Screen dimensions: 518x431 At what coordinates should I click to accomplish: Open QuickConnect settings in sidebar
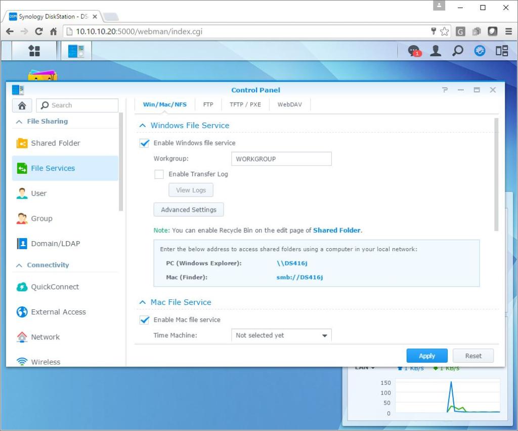pyautogui.click(x=55, y=287)
